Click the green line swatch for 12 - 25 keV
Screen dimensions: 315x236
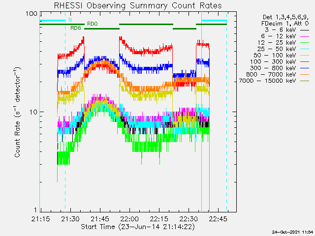305,43
